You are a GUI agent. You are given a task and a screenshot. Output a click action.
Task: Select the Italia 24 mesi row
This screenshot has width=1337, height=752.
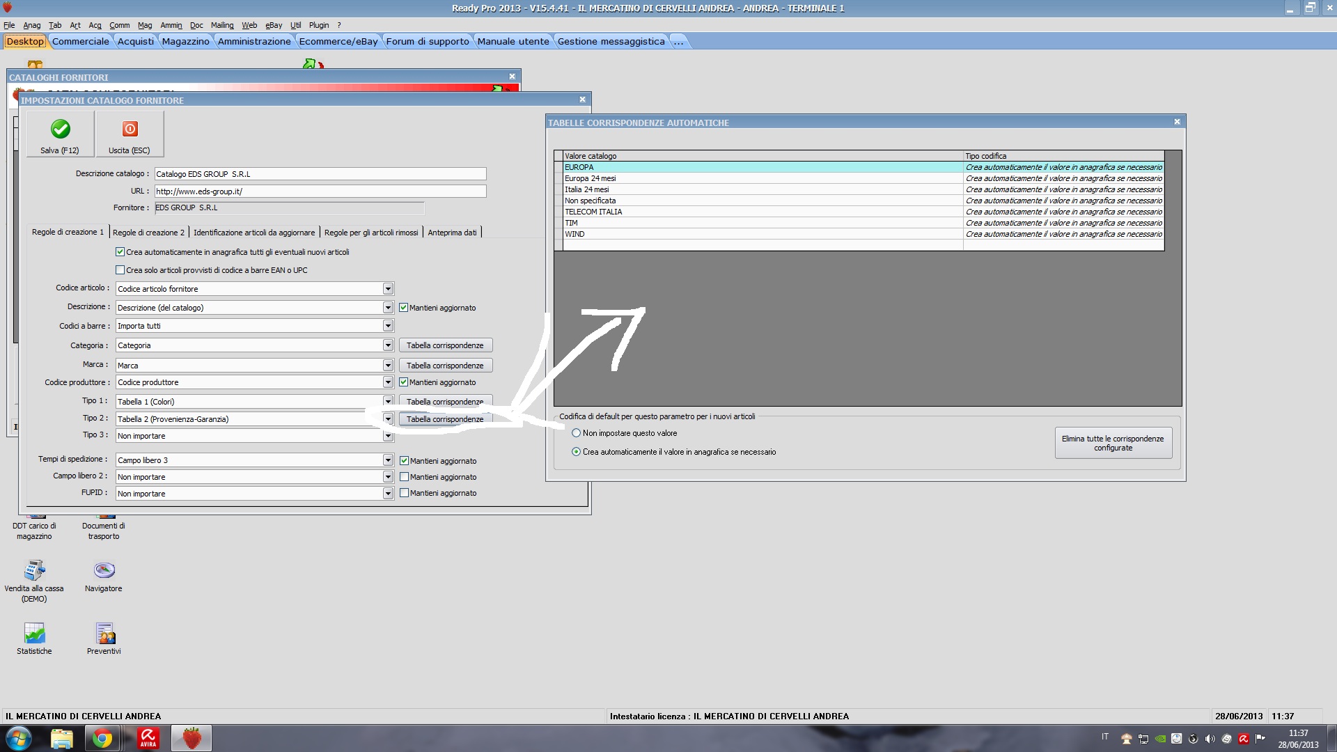pos(863,189)
